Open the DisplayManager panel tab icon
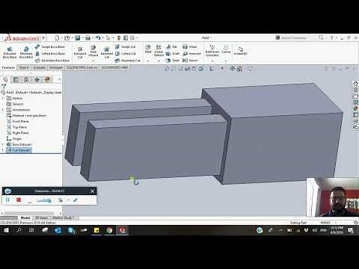Viewport: 359px width, 269px height. (x=47, y=80)
